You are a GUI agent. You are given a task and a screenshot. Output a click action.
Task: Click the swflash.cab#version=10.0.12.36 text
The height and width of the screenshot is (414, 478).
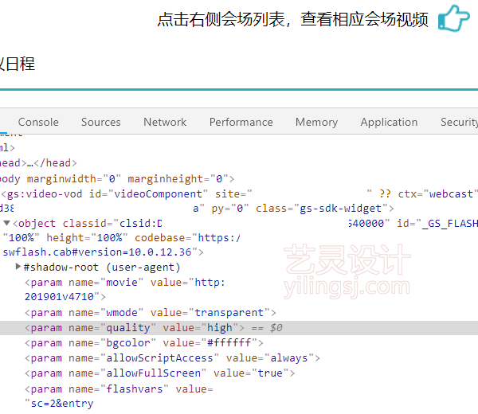tap(97, 252)
